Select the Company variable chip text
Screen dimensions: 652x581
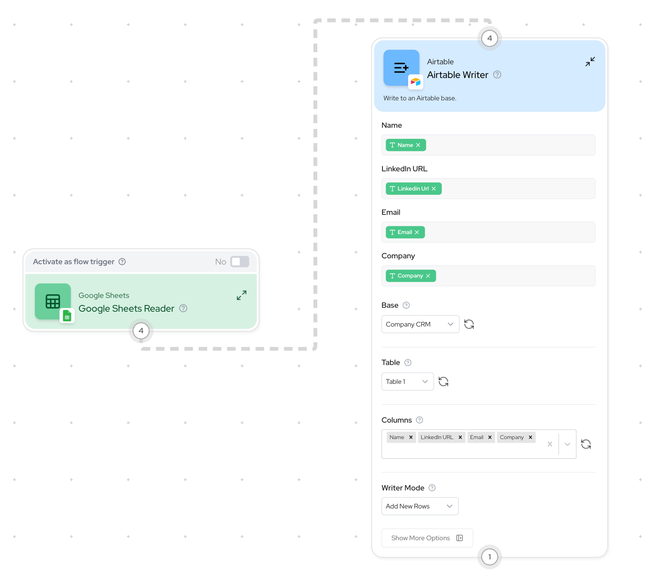pos(410,276)
